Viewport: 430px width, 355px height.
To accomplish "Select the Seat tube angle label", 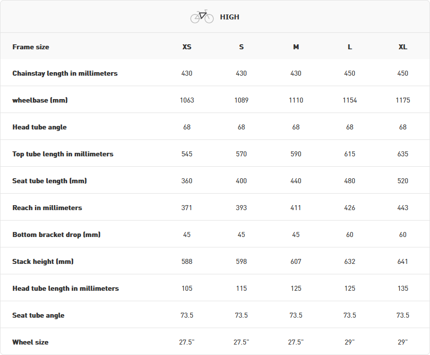I will pyautogui.click(x=38, y=315).
